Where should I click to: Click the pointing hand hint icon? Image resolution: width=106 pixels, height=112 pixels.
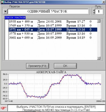3,108
